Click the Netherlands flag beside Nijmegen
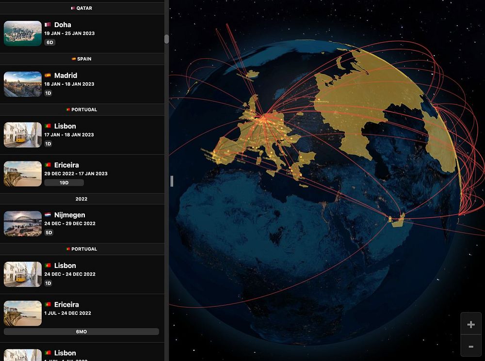This screenshot has height=361, width=485. click(48, 215)
